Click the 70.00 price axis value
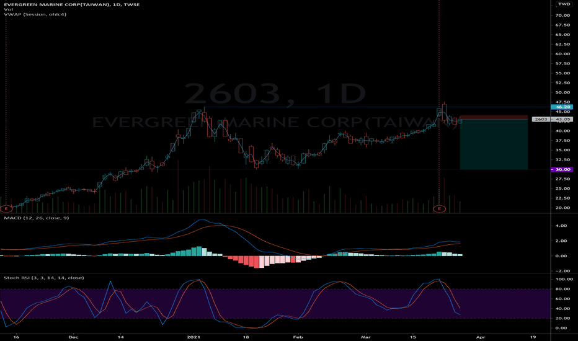This screenshot has height=341, width=578. coord(563,15)
